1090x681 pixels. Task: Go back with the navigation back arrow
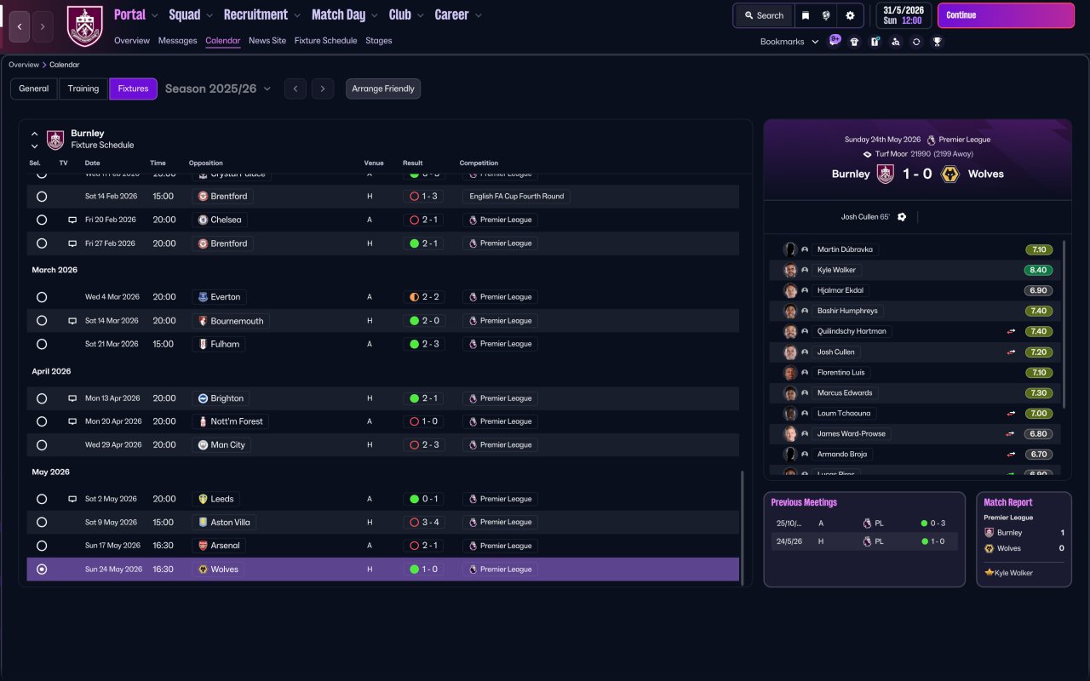click(x=20, y=26)
